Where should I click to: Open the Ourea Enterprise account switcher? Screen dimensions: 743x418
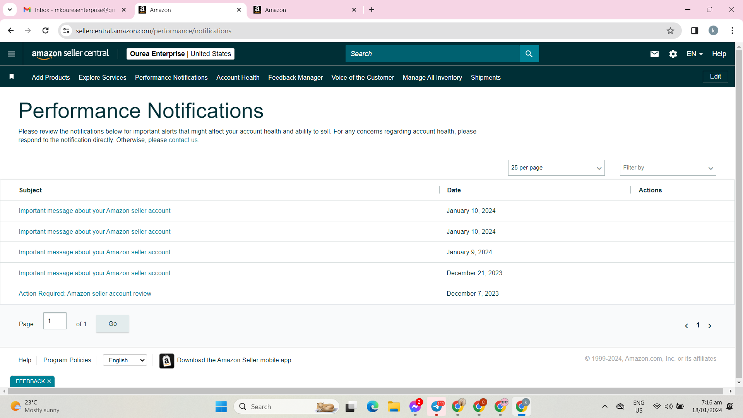(180, 54)
